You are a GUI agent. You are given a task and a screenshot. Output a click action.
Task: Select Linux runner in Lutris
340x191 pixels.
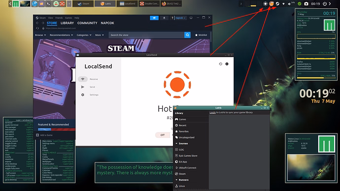pyautogui.click(x=191, y=186)
